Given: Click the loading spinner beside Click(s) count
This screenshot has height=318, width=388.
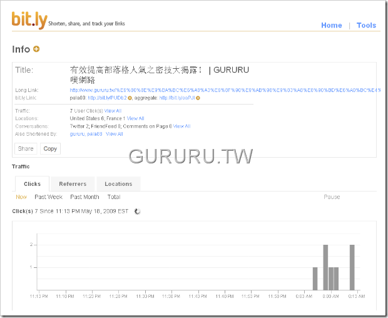Looking at the screenshot, I should [137, 212].
